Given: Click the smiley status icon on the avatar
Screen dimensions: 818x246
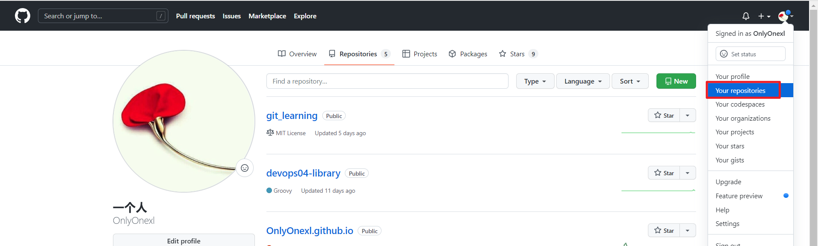Looking at the screenshot, I should [x=245, y=168].
